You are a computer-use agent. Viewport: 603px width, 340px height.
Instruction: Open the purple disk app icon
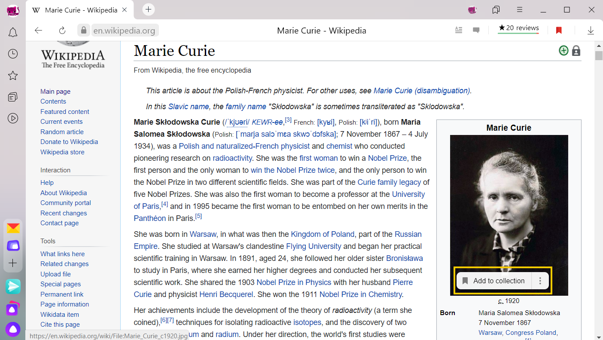(x=13, y=246)
